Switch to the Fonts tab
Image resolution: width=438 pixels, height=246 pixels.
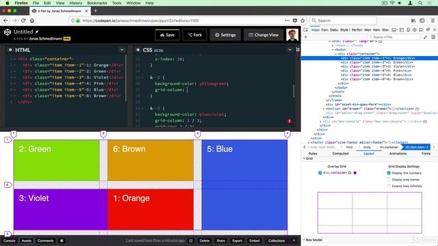click(x=426, y=154)
